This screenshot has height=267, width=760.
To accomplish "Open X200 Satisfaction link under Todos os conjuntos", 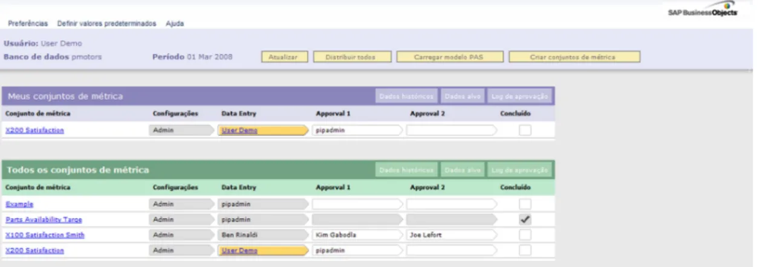I will click(34, 250).
